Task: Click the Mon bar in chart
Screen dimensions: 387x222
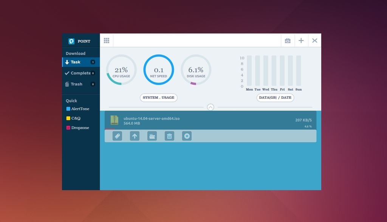Action: (249, 70)
